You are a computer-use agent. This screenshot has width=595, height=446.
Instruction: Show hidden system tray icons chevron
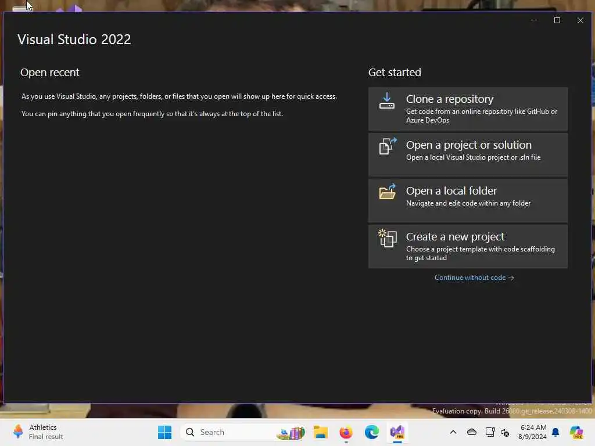[x=453, y=432]
